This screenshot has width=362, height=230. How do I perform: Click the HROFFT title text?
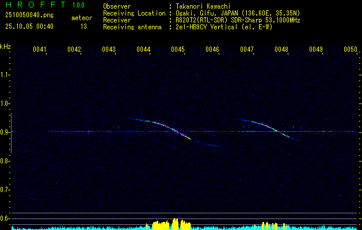[x=36, y=5]
